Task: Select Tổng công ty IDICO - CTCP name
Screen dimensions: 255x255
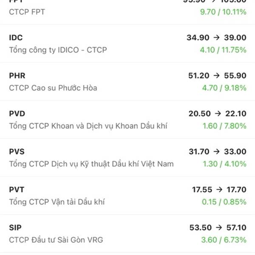Action: (58, 50)
